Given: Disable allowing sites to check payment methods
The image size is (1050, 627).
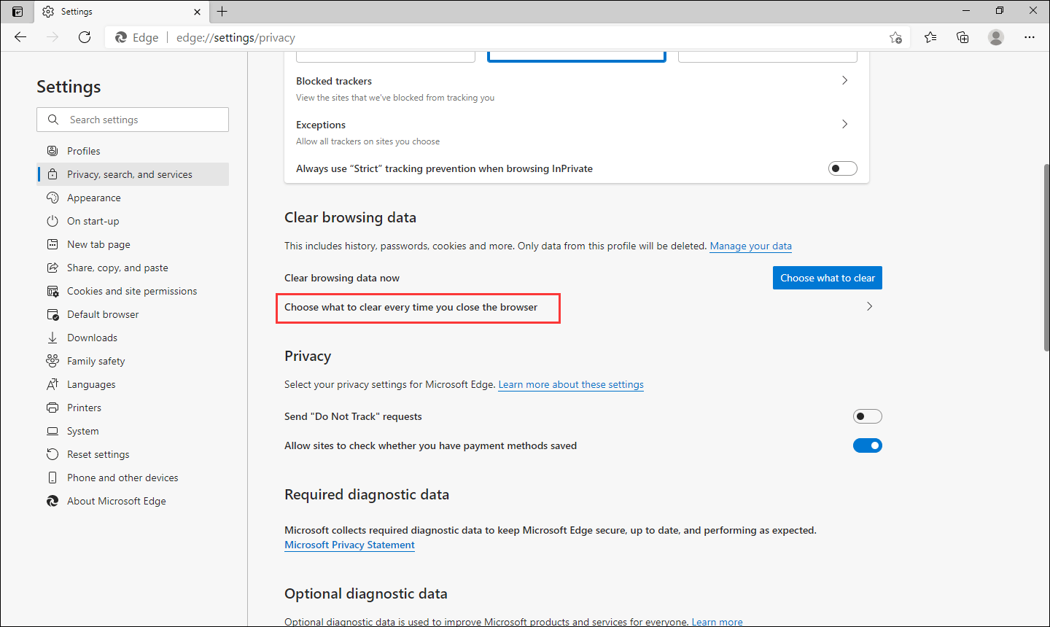Looking at the screenshot, I should (868, 445).
